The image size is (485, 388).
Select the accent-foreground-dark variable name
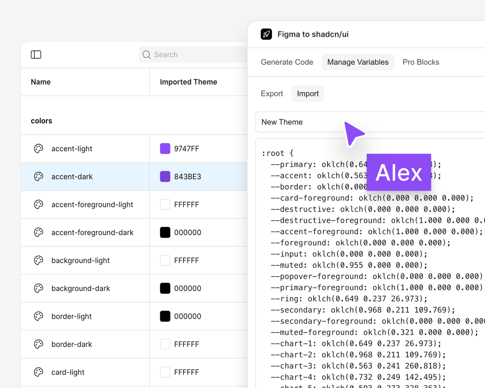(x=92, y=233)
